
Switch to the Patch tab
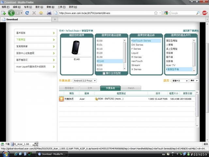pos(131,88)
